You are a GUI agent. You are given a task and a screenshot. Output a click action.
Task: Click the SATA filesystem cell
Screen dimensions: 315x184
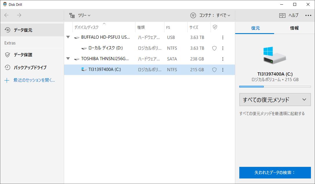(x=172, y=59)
